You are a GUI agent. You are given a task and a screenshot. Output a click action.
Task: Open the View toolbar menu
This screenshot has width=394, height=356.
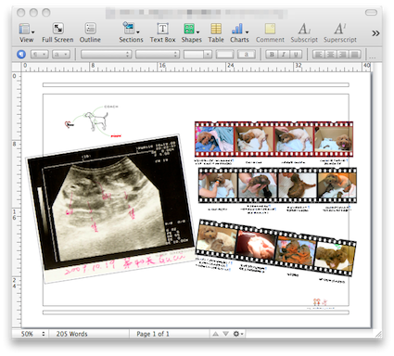point(26,32)
